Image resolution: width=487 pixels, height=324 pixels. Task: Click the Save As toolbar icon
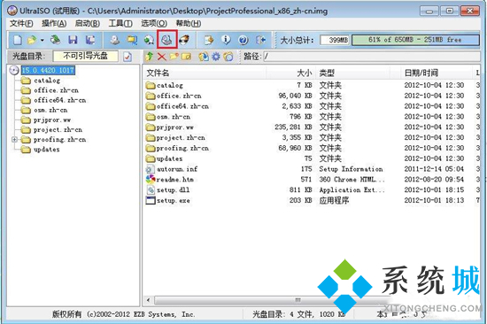[90, 40]
